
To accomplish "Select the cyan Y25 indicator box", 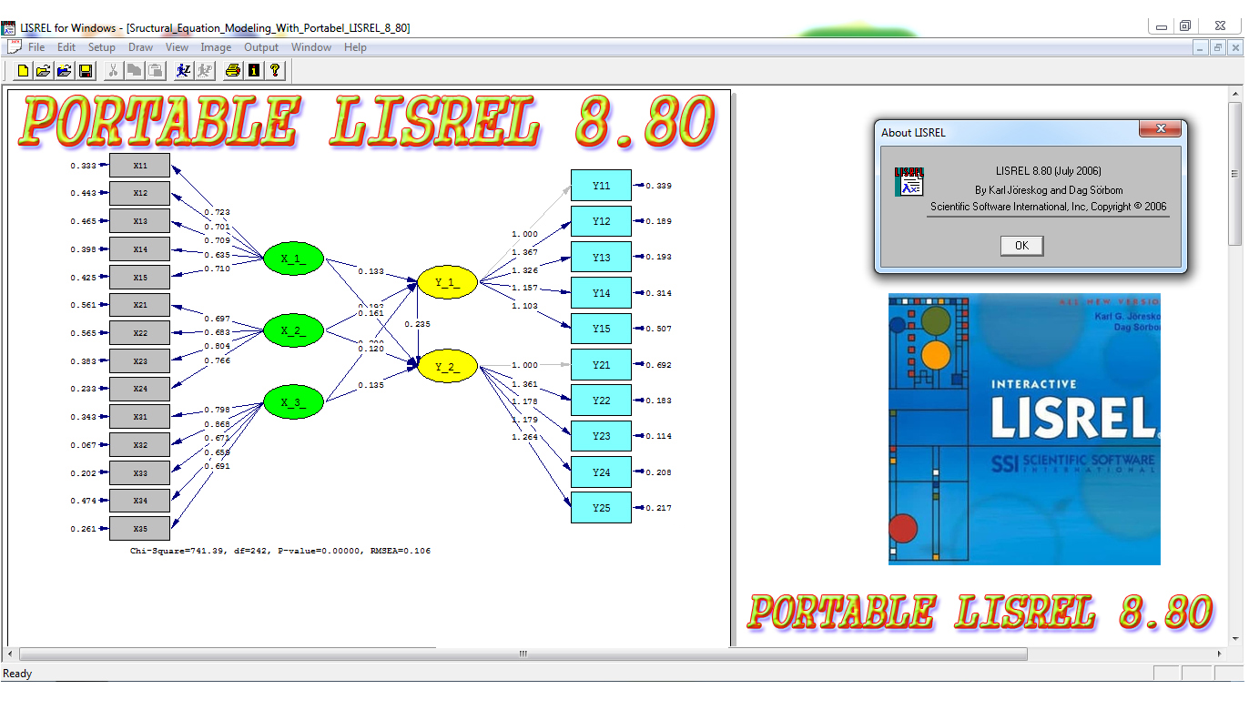I will [x=601, y=508].
